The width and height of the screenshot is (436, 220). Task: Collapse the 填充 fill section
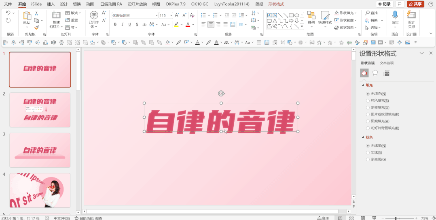362,85
